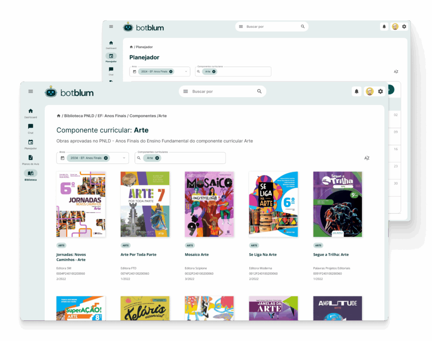This screenshot has width=432, height=341.
Task: Open Janelas da Arte cover
Action: coord(273,308)
